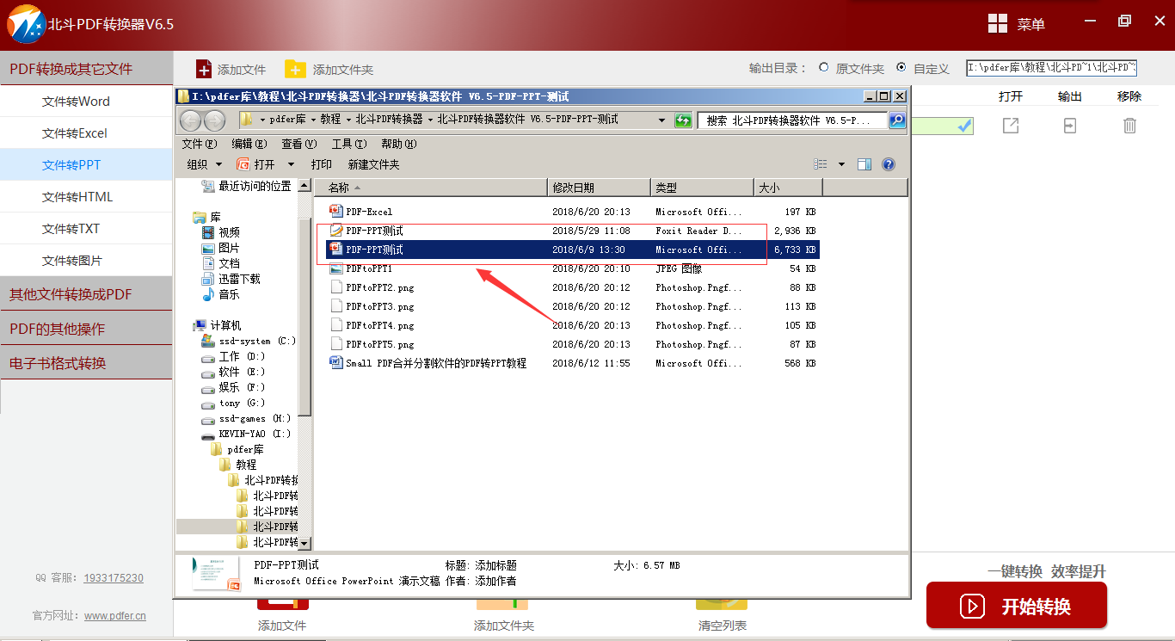The width and height of the screenshot is (1175, 641).
Task: Open the 组织 dropdown in Explorer toolbar
Action: [x=205, y=164]
